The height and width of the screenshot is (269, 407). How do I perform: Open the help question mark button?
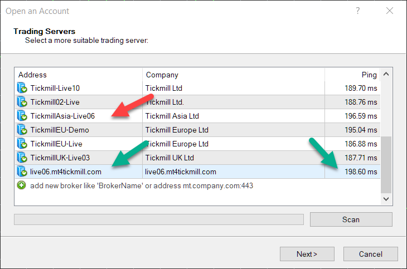[x=358, y=11]
